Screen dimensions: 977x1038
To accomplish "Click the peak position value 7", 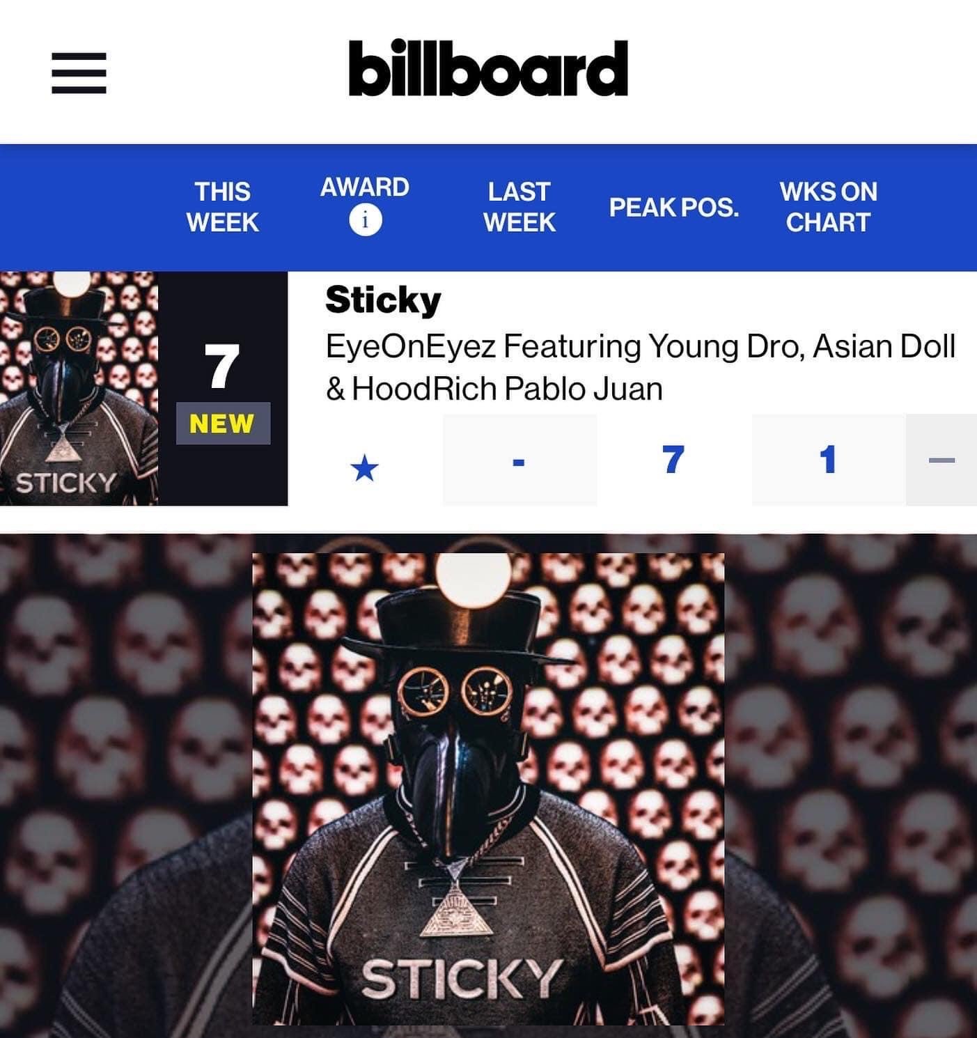I will [673, 460].
